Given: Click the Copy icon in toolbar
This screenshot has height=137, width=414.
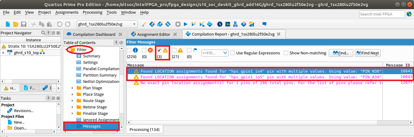Looking at the screenshot, I should click(42, 24).
